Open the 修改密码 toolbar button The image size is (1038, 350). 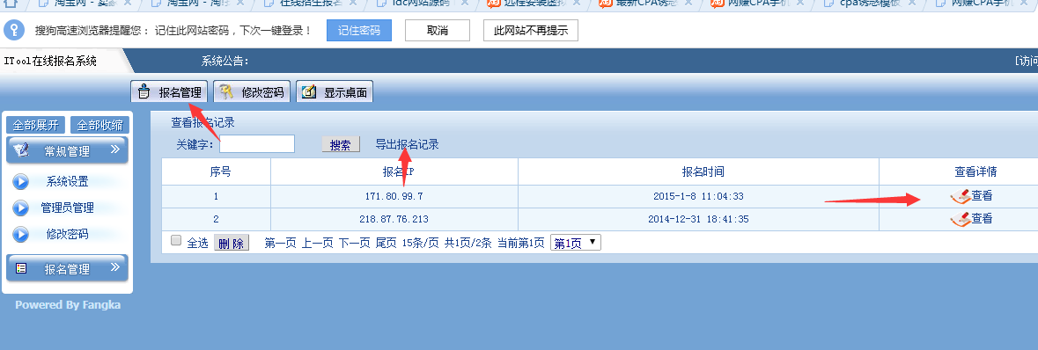click(x=253, y=92)
